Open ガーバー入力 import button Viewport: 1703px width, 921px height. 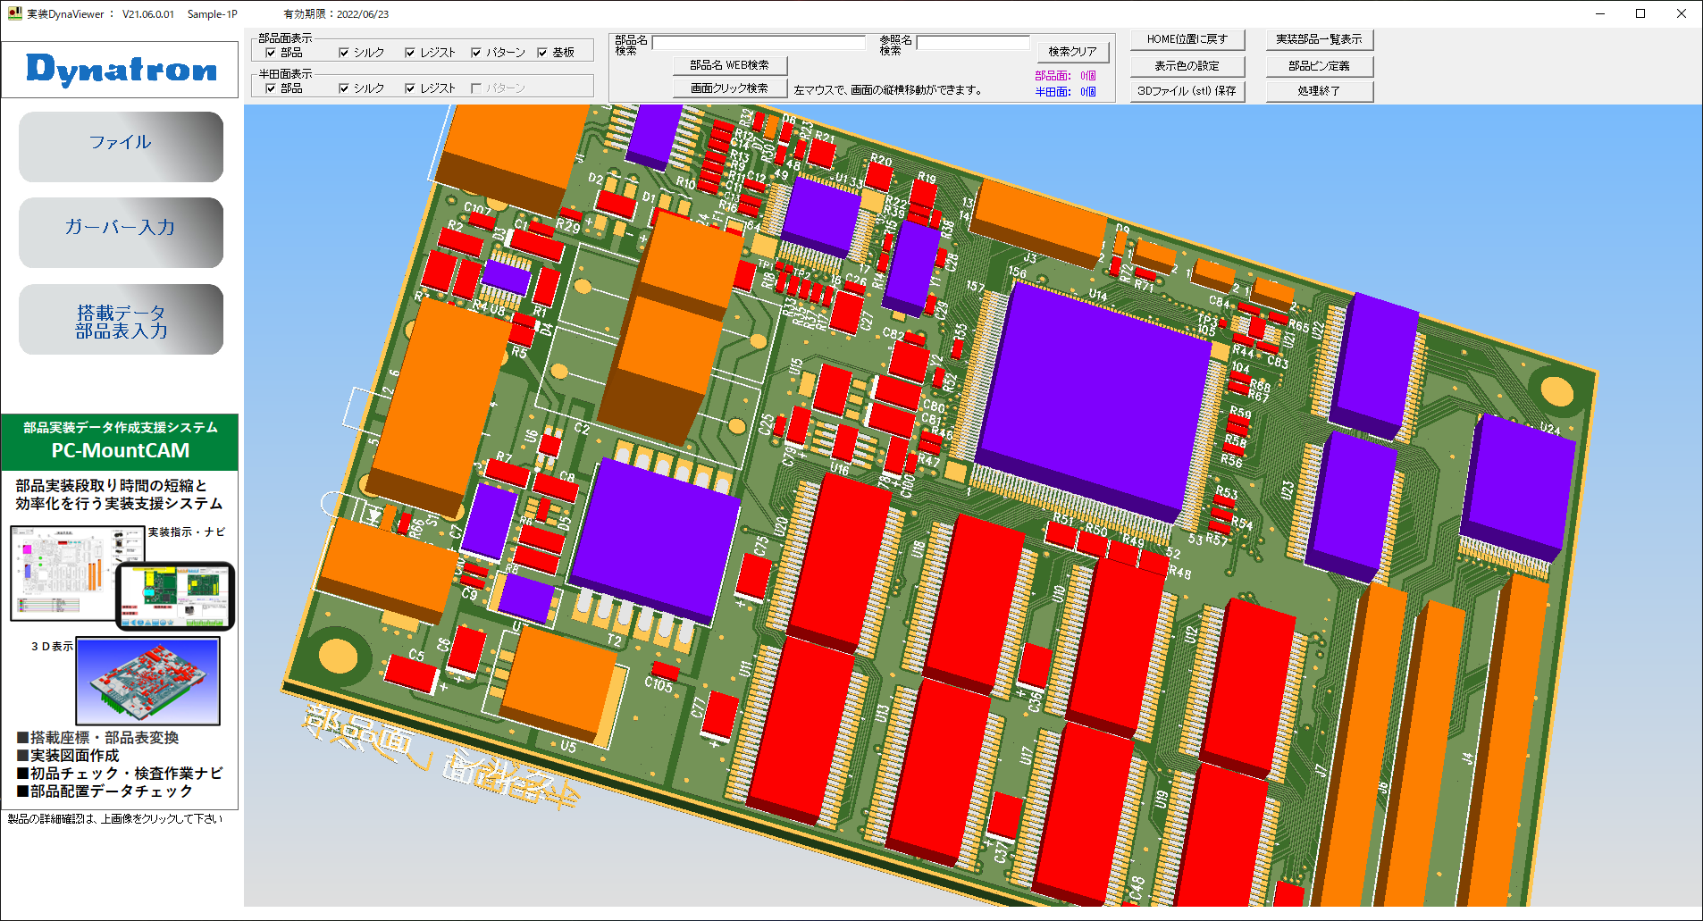point(121,232)
